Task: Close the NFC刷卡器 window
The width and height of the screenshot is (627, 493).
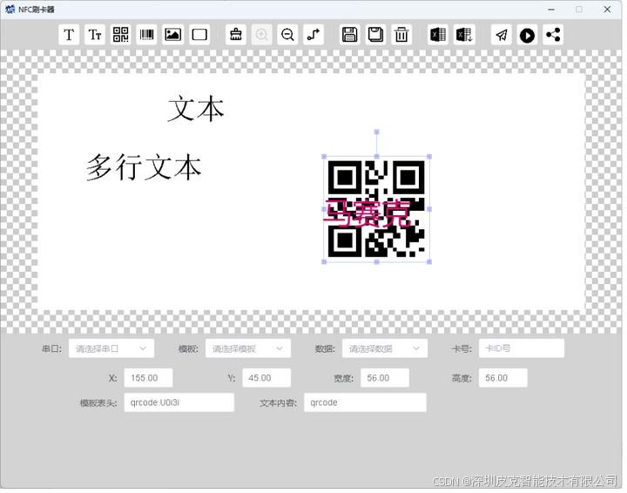Action: pyautogui.click(x=607, y=10)
